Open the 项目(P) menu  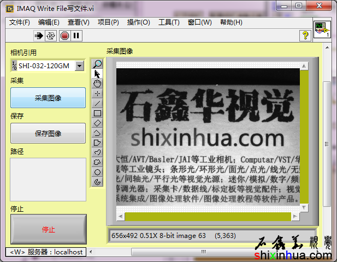click(x=108, y=22)
